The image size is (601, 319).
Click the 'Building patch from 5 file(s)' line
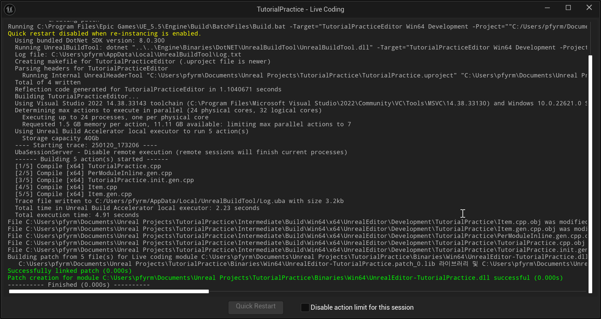click(x=297, y=257)
